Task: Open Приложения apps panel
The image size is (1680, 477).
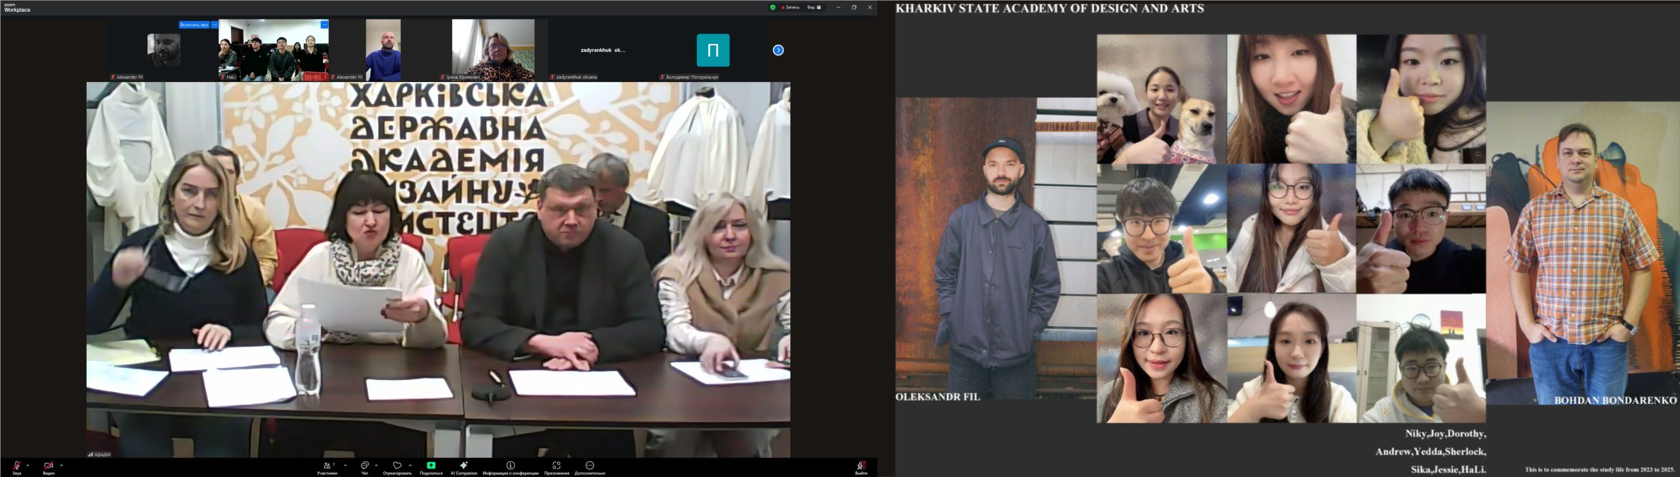Action: coord(556,466)
